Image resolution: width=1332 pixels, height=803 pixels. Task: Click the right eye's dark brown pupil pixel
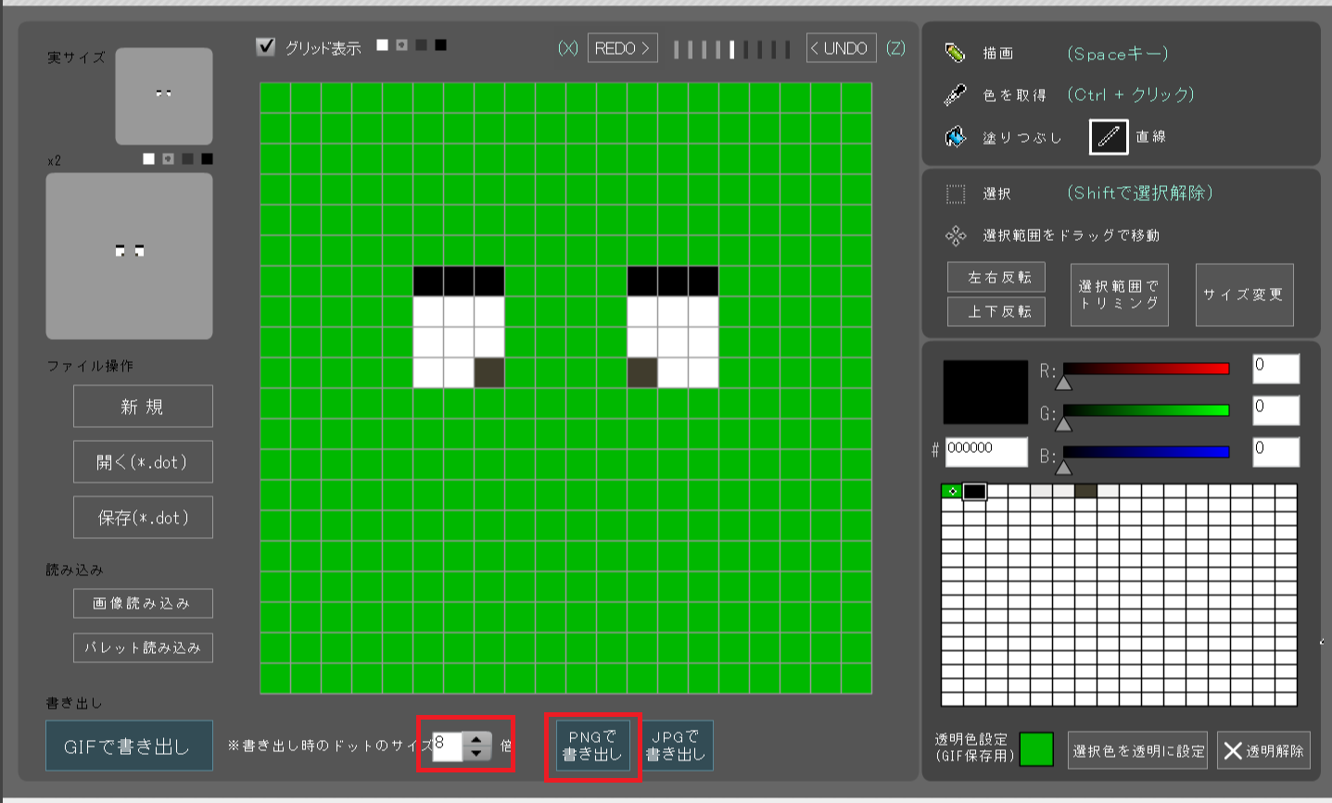(642, 373)
